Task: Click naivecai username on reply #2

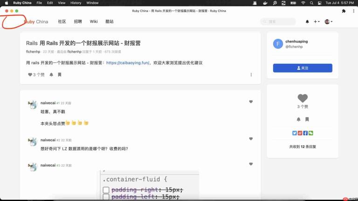Action: click(48, 140)
